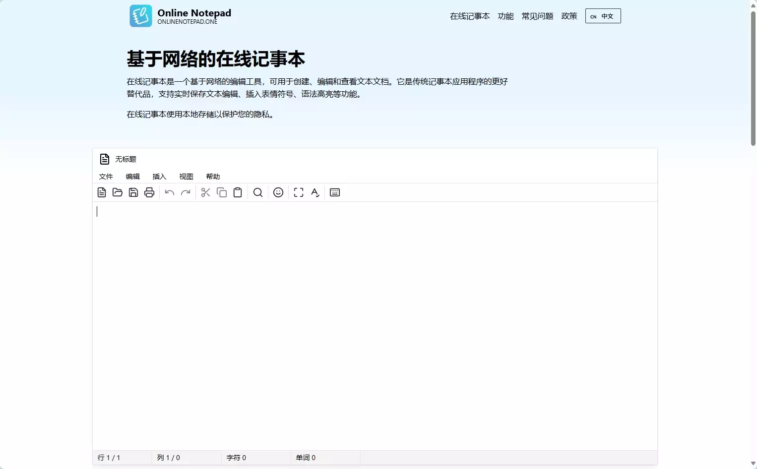757x469 pixels.
Task: Cut selection with the scissors icon
Action: click(206, 192)
